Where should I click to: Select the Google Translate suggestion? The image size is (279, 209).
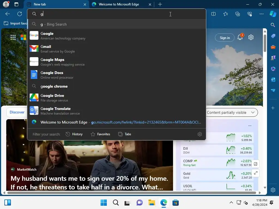click(x=117, y=111)
